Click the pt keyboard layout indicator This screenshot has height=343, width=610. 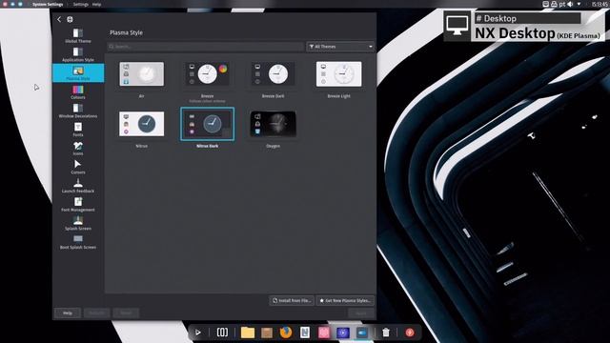click(561, 4)
